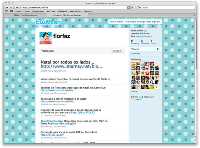
Task: Open RSS feed of florfaz's tweets
Action: 144,98
